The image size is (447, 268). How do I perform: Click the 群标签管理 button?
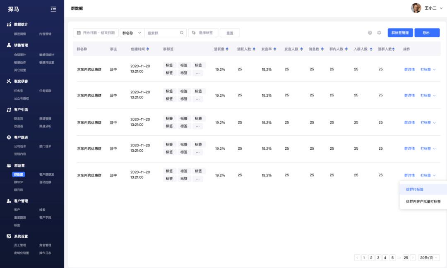point(400,33)
